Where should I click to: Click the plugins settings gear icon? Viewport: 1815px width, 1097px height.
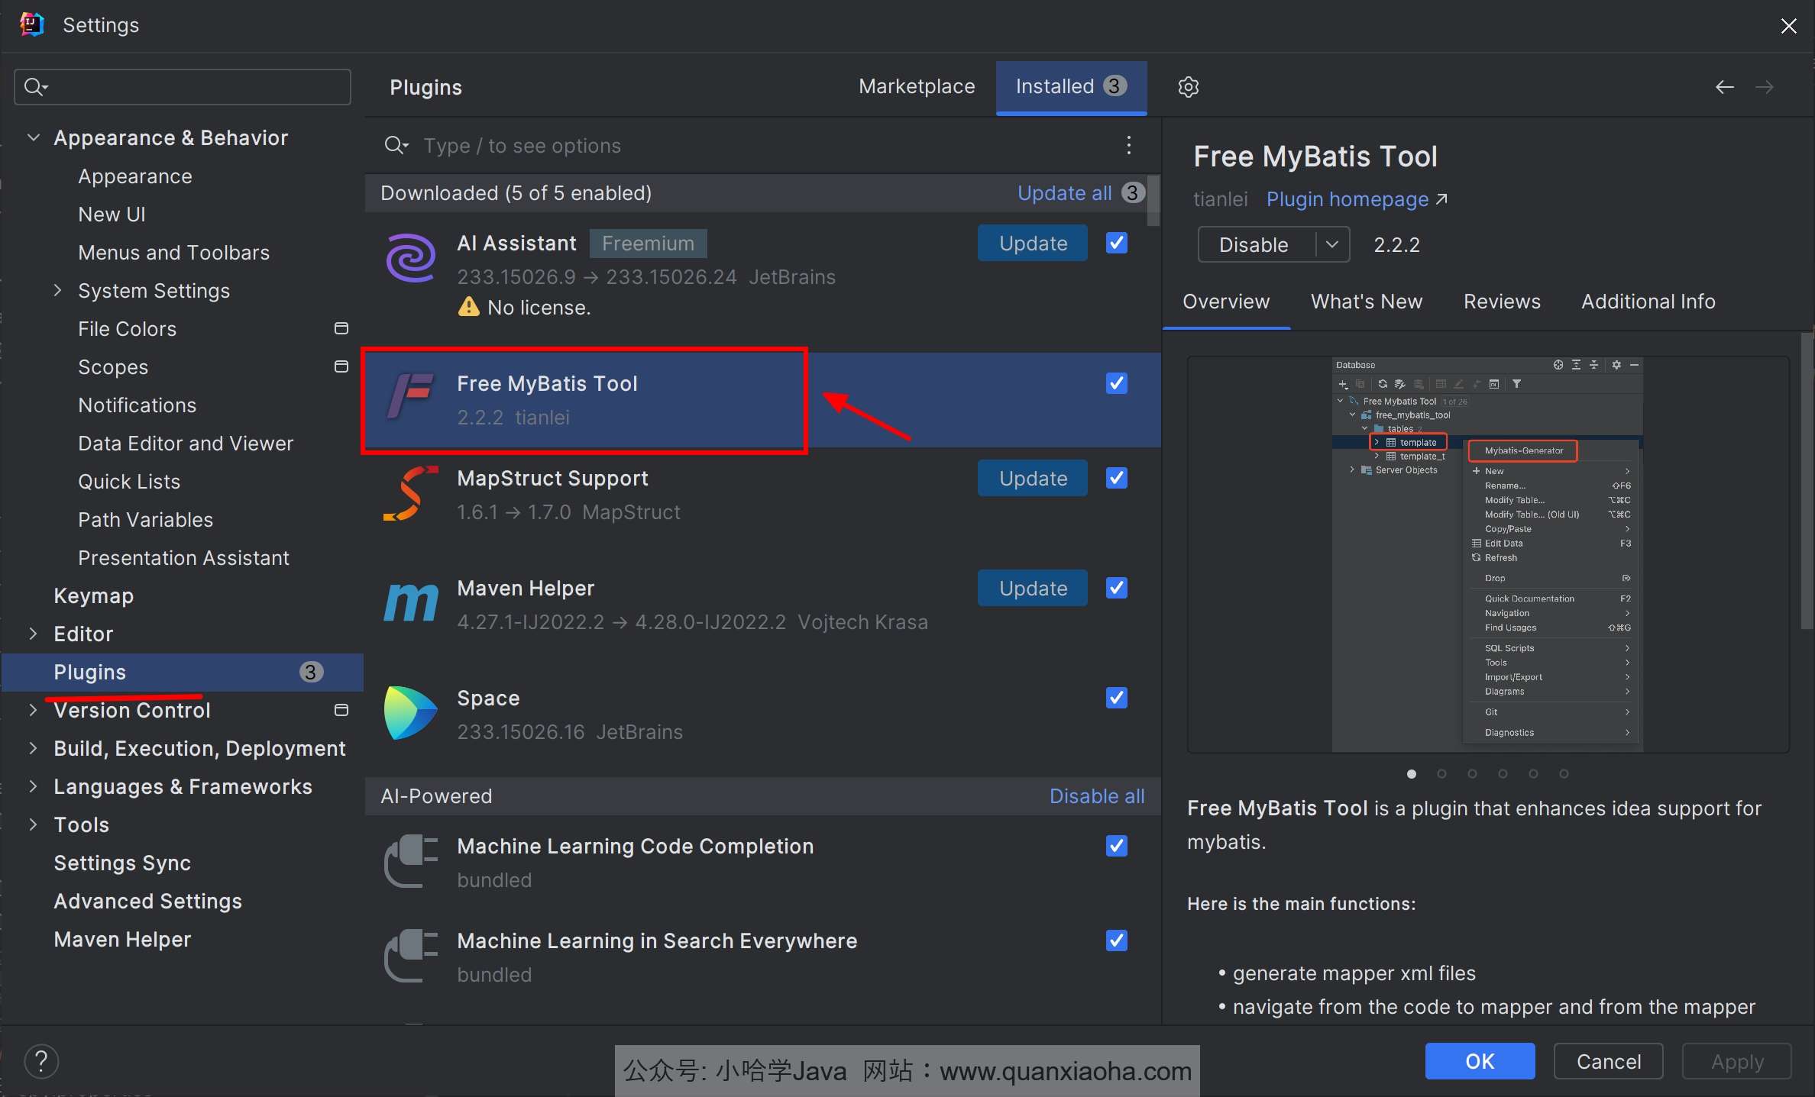coord(1188,87)
